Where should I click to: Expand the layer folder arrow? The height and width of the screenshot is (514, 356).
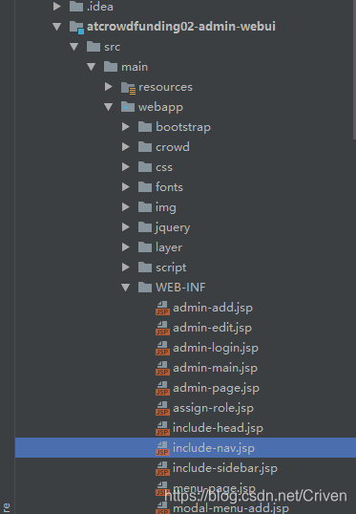click(126, 247)
